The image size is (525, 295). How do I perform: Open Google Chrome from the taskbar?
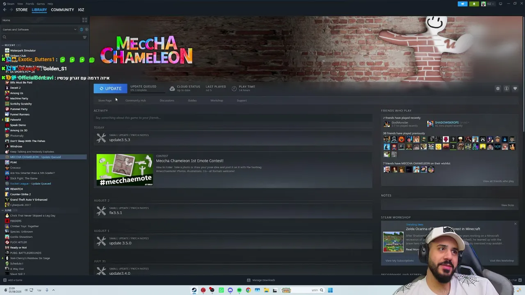(x=248, y=290)
